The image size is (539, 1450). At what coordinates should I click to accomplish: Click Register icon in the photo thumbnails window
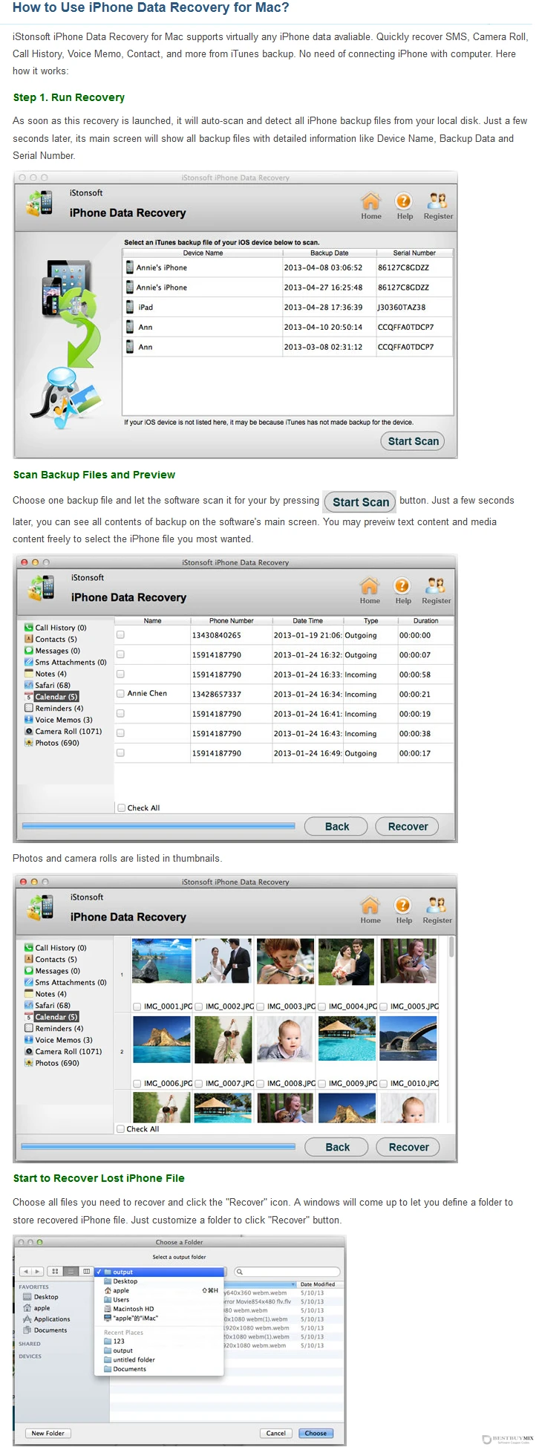click(x=437, y=910)
